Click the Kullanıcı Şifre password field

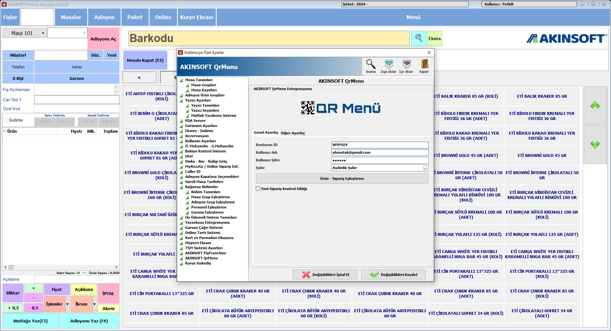380,160
